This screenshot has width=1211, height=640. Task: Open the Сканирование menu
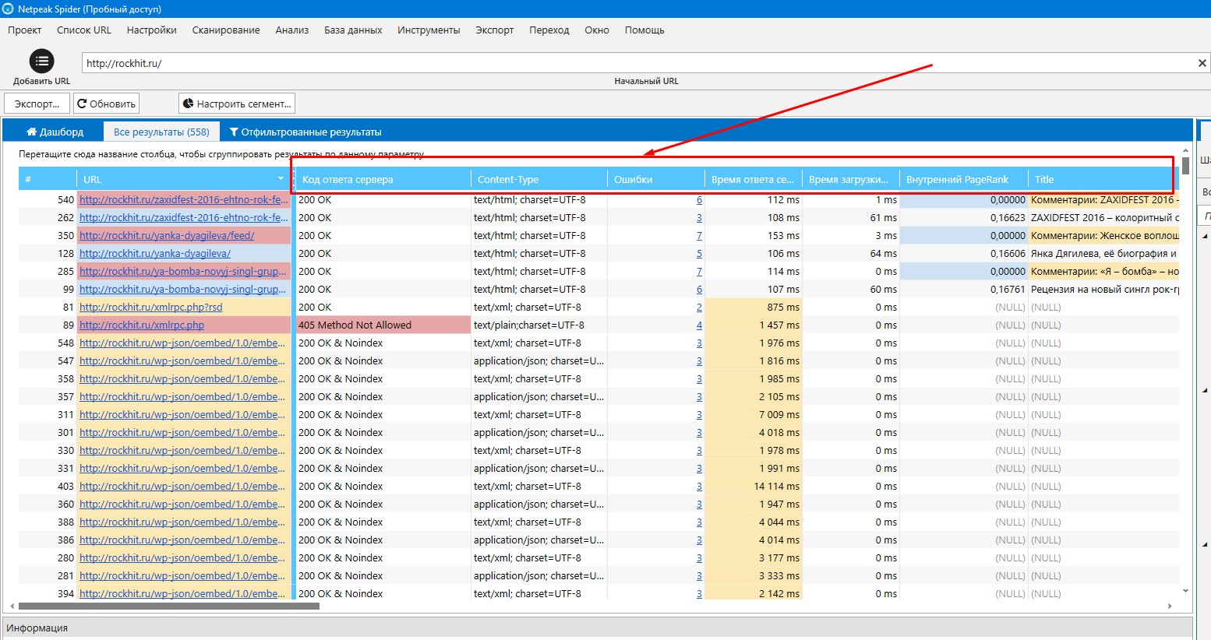(226, 30)
